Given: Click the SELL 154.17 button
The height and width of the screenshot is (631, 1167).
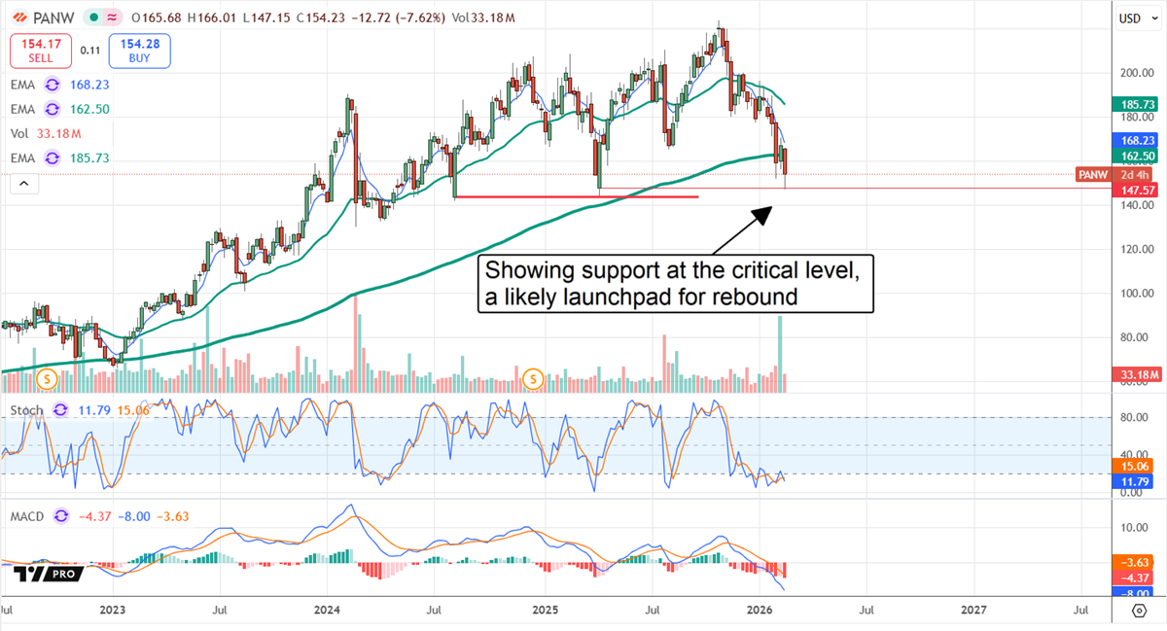Looking at the screenshot, I should coord(40,50).
